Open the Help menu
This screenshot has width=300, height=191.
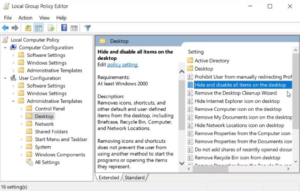coord(61,18)
